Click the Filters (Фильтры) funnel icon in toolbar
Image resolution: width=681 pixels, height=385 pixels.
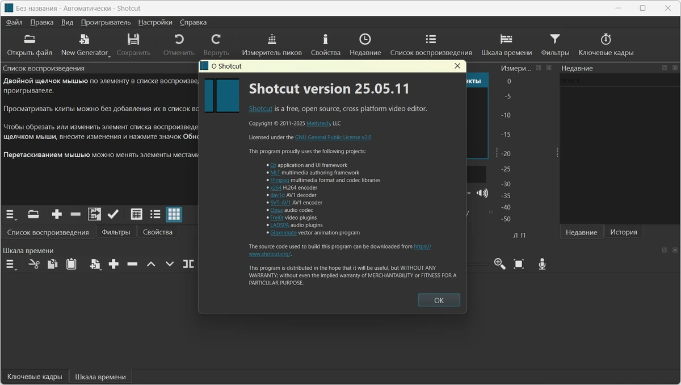(x=555, y=39)
